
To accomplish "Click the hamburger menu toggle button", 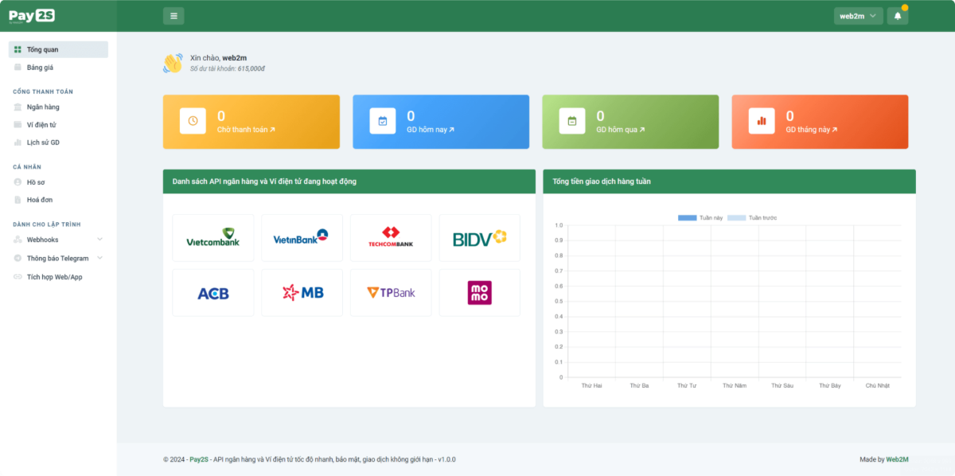I will 173,16.
